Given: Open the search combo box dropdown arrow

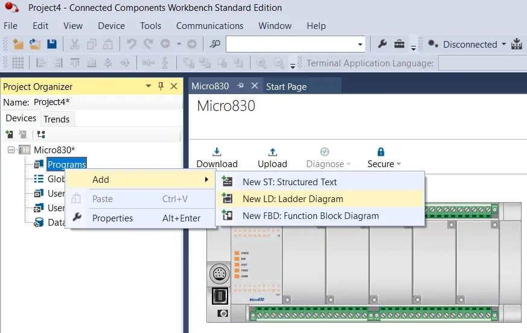Looking at the screenshot, I should pyautogui.click(x=360, y=45).
